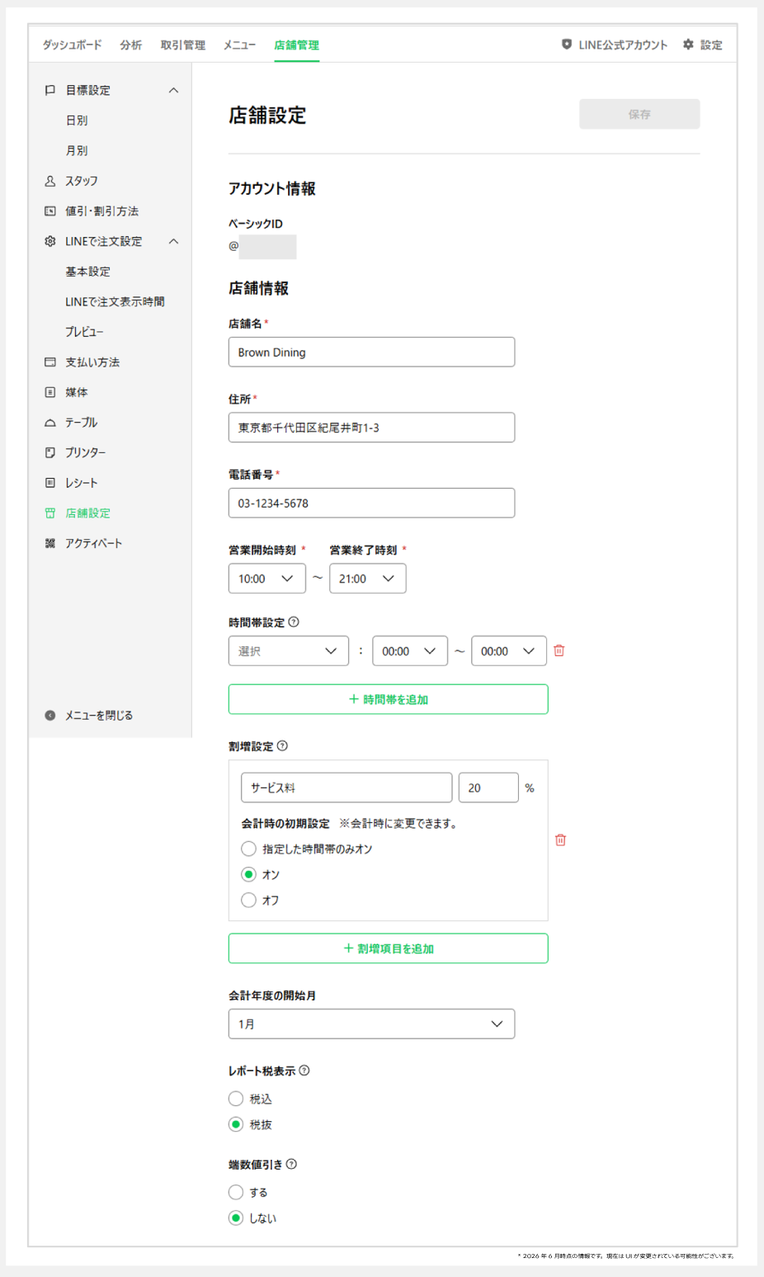Click the help icon beside 時間帯設定
Screen dimensions: 764x1277
click(x=294, y=622)
